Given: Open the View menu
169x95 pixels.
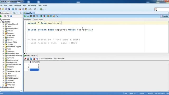Looking at the screenshot, I should [11, 6].
